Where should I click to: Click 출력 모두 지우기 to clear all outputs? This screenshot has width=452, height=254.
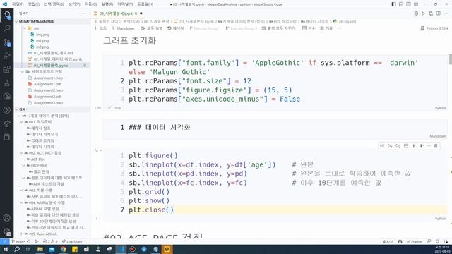(278, 28)
